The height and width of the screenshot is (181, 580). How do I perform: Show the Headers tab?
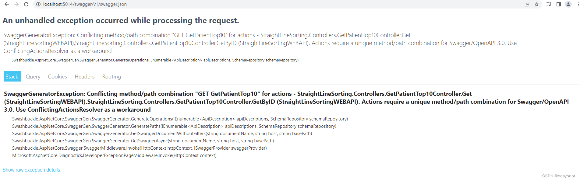(84, 77)
